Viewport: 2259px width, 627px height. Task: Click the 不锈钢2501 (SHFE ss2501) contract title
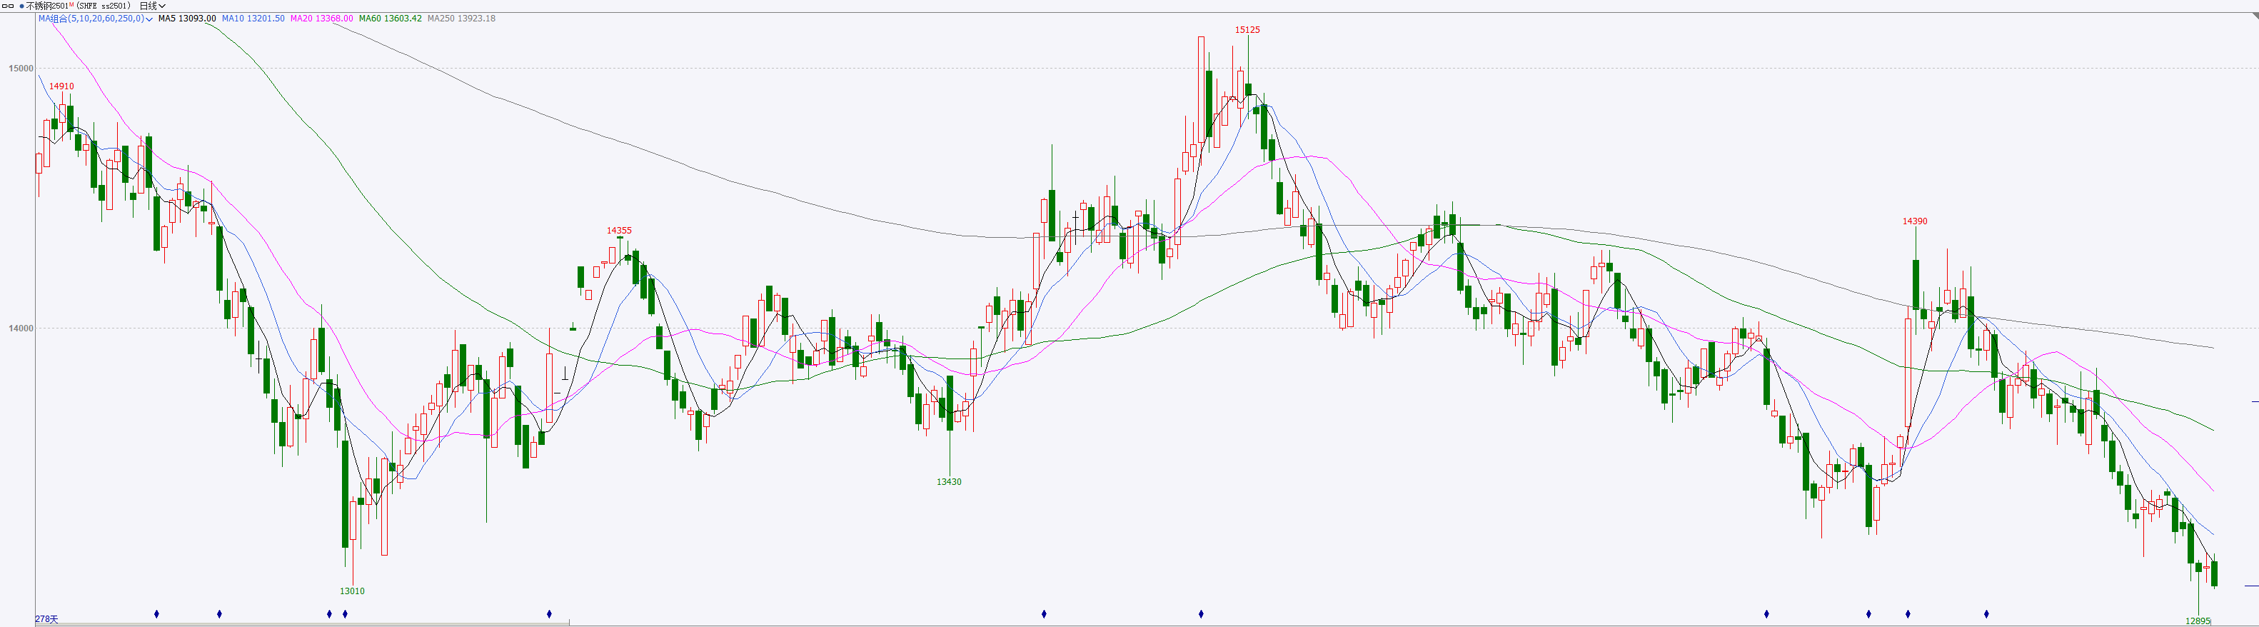pos(79,6)
